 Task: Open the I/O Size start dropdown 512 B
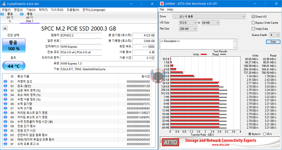click(x=188, y=23)
